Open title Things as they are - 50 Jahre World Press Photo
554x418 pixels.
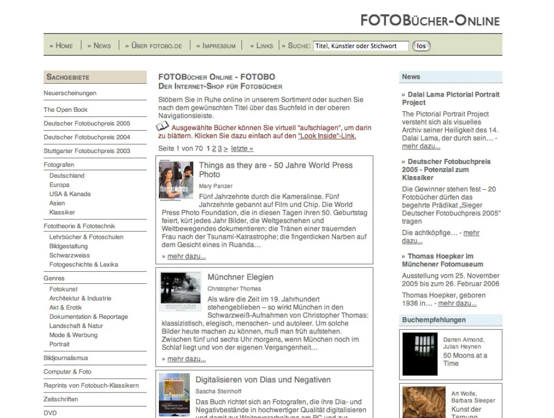[x=275, y=170]
